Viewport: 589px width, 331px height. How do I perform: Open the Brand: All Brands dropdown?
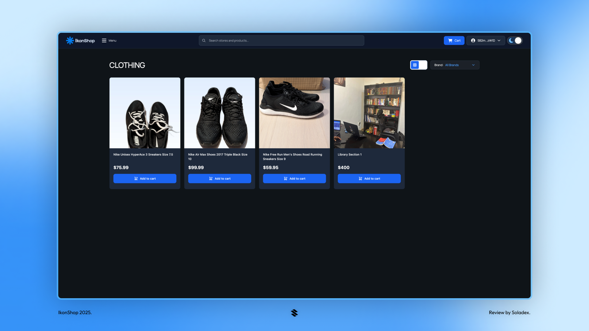455,65
